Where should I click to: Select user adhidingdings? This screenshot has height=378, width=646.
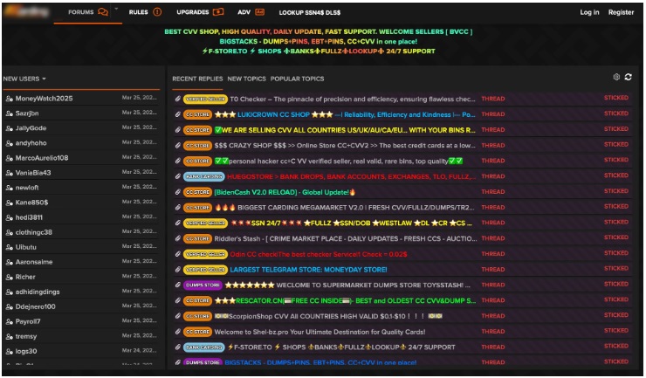click(38, 292)
